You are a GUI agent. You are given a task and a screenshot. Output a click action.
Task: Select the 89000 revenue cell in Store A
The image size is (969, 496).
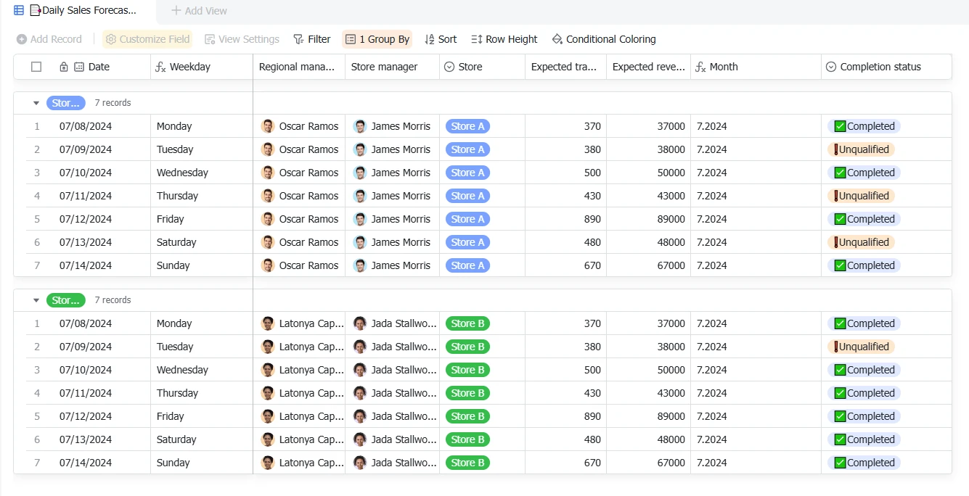[648, 219]
